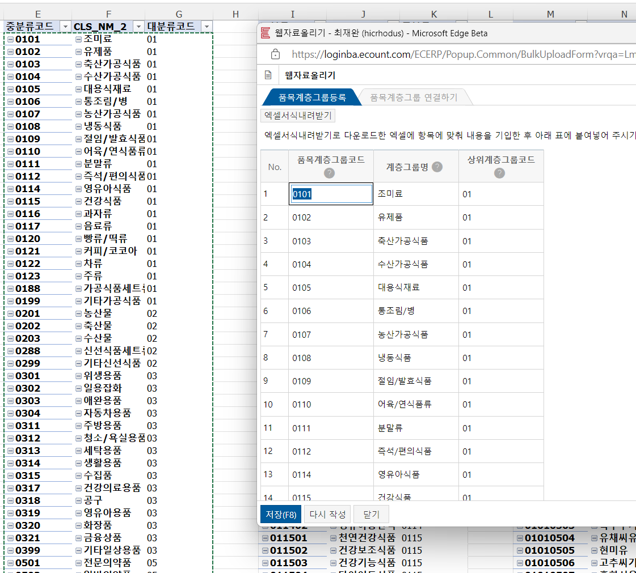The image size is (636, 573).
Task: Click 통조림/병 cell in upload form
Action: (x=416, y=311)
